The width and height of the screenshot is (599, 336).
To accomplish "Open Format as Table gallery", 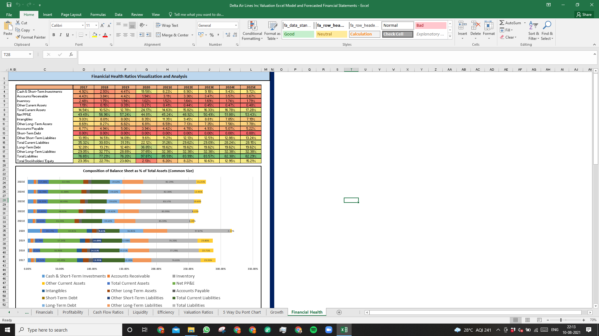I will pos(272,30).
